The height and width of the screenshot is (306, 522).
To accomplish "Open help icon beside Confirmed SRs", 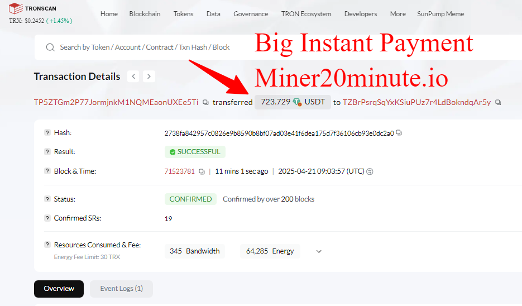I will click(x=47, y=218).
